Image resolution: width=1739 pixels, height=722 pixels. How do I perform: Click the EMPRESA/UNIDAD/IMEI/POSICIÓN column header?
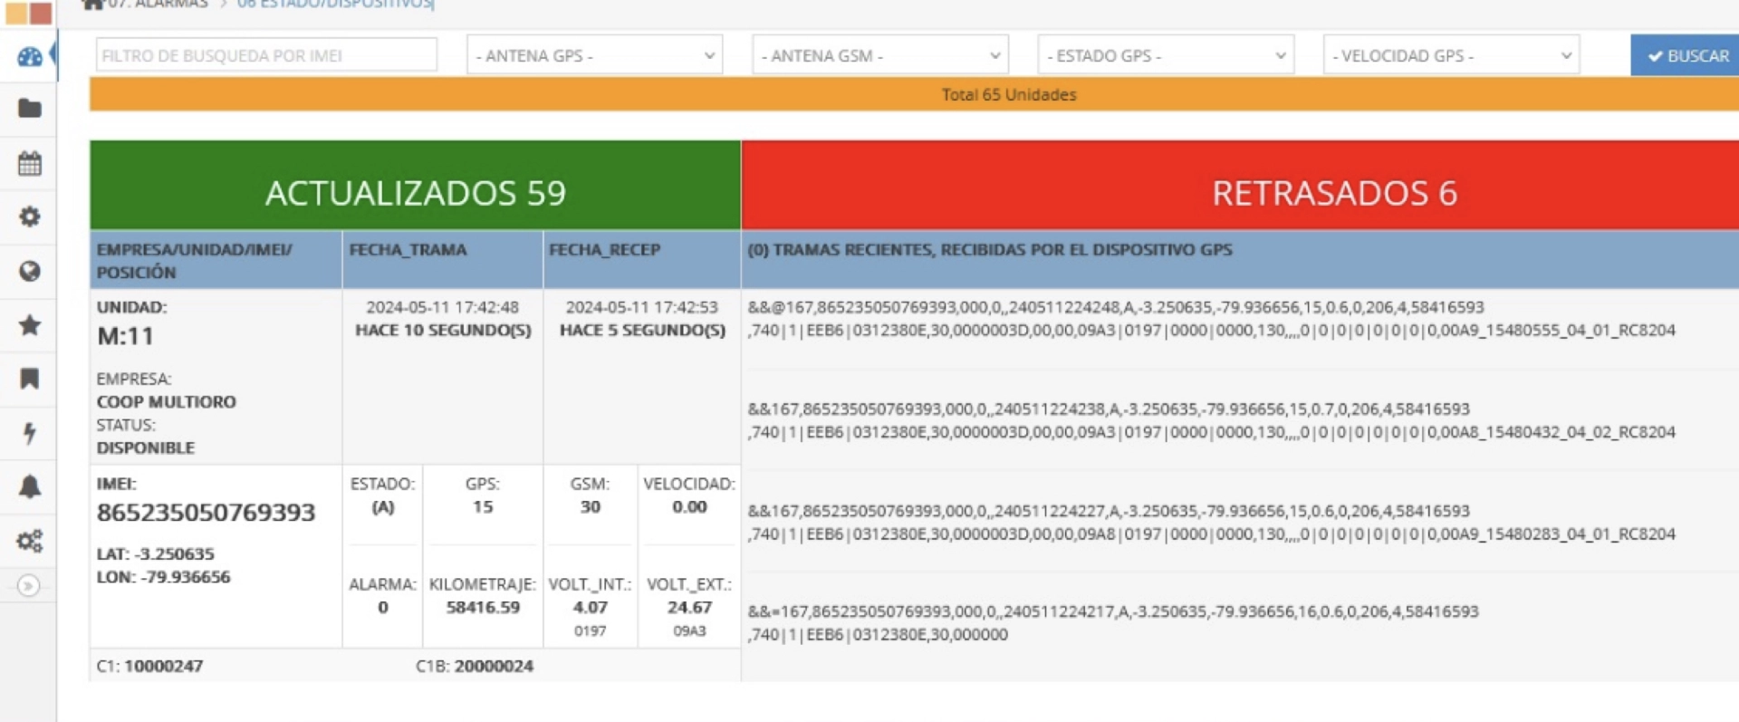216,261
